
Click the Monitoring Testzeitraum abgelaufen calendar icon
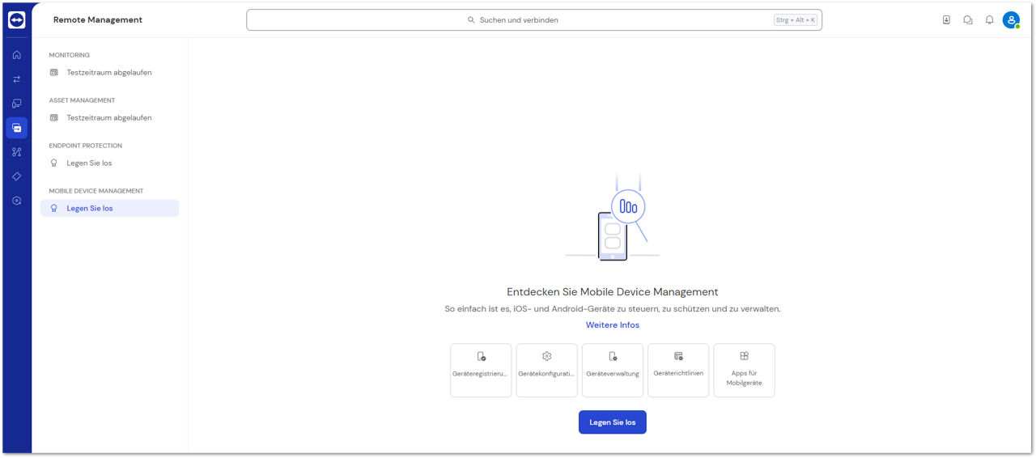[x=54, y=73]
